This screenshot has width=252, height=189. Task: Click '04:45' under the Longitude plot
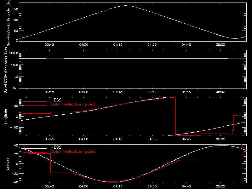tap(186, 139)
